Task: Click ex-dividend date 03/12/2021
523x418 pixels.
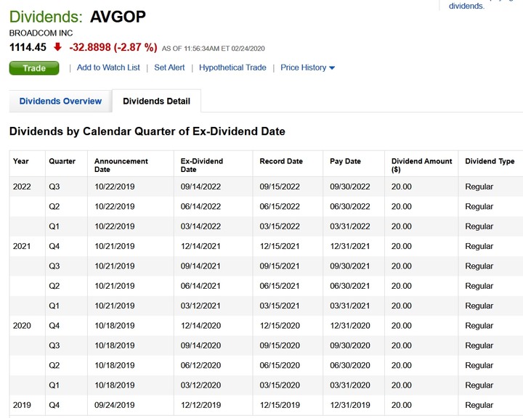Action: pyautogui.click(x=200, y=306)
